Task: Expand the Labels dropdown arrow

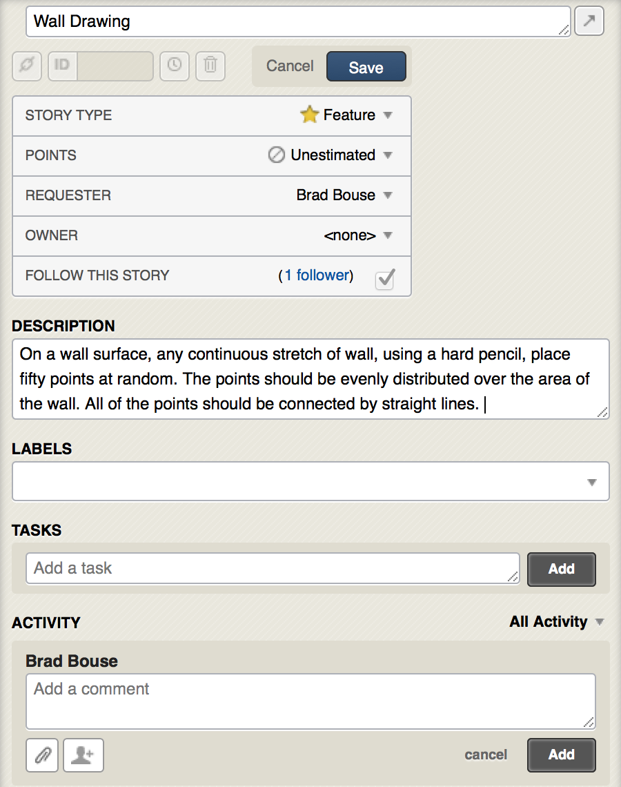Action: pos(592,483)
